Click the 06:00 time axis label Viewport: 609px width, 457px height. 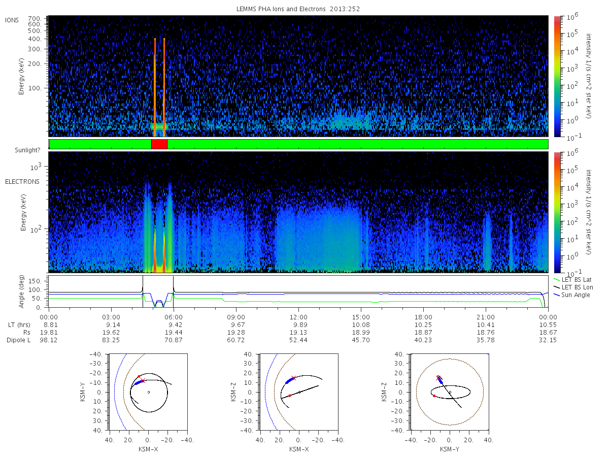pyautogui.click(x=174, y=316)
